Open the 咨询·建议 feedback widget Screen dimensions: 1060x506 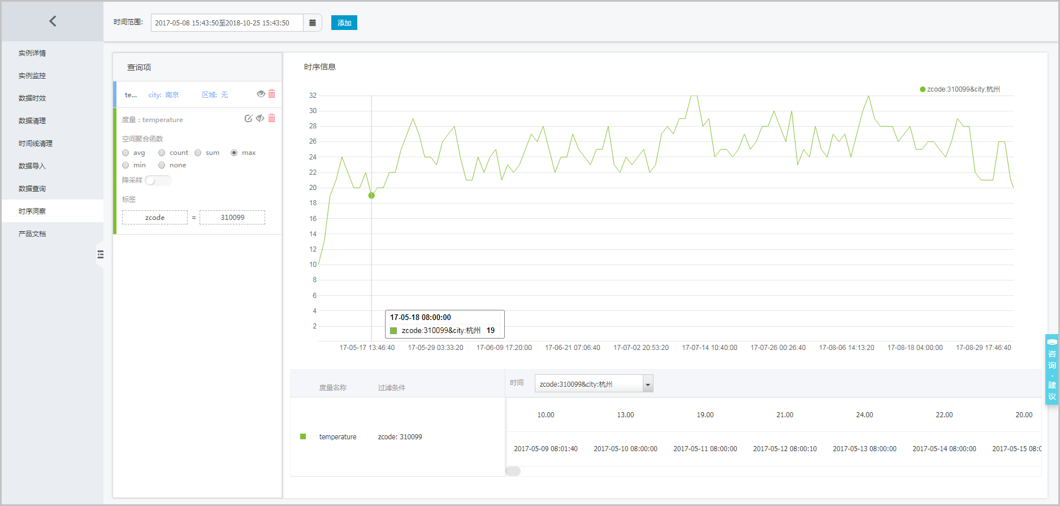pos(1052,369)
